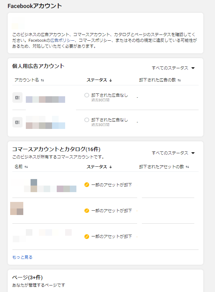215x292 pixels.
Task: Open commerce accounts すべてのステータス filter dropdown
Action: 173,153
